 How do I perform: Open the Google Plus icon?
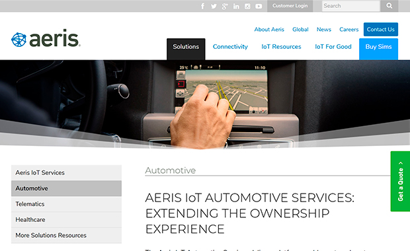tap(225, 6)
